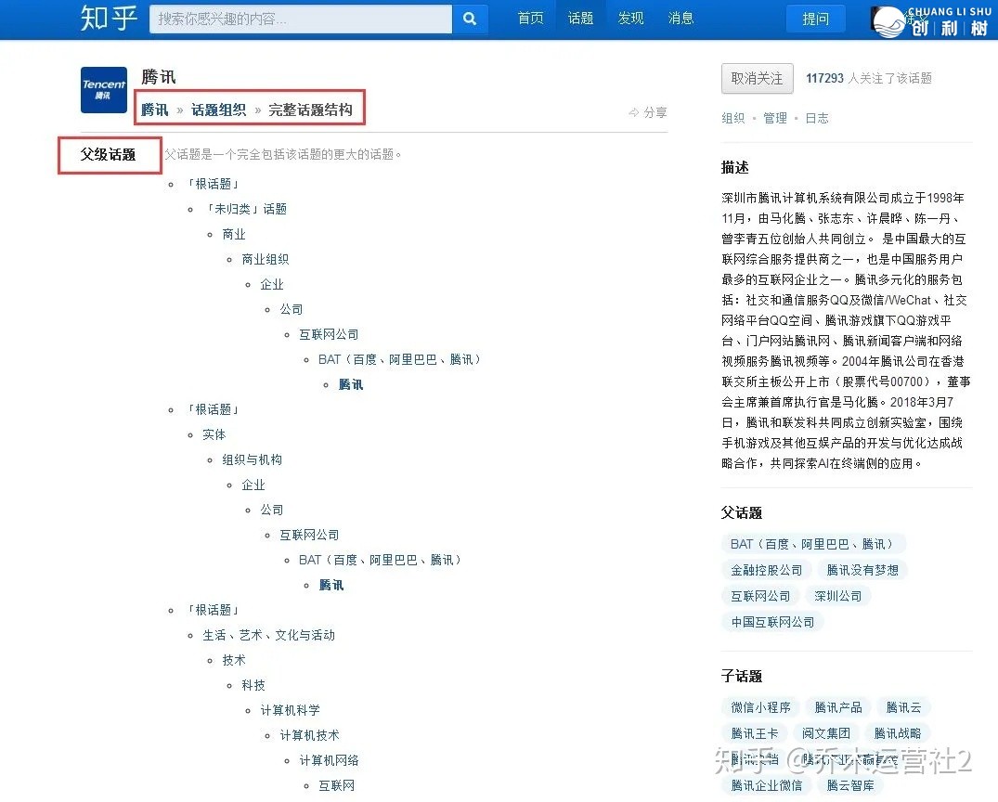
Task: Select the 科技 tree node
Action: click(253, 686)
